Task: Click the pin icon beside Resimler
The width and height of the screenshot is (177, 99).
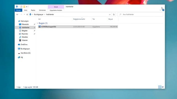Action: click(35, 34)
